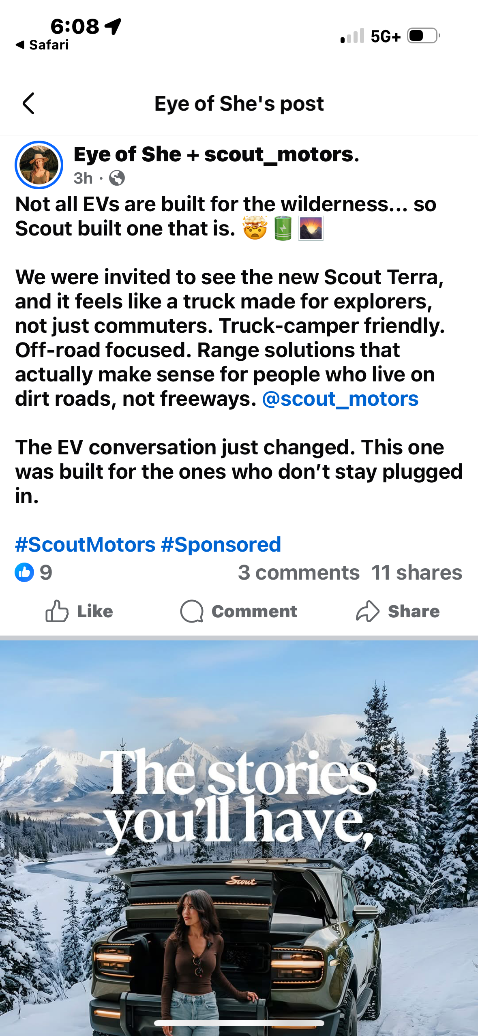The width and height of the screenshot is (478, 1036).
Task: Like the post
Action: [79, 611]
